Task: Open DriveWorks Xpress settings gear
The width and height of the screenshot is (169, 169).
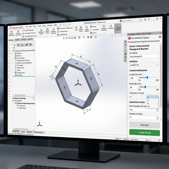Action: point(160,37)
